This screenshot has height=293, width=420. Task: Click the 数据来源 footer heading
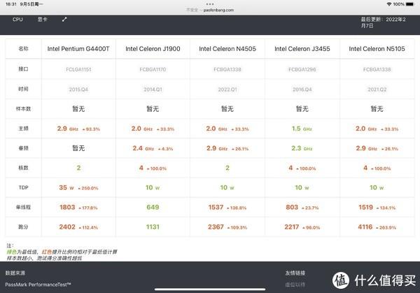(x=15, y=273)
